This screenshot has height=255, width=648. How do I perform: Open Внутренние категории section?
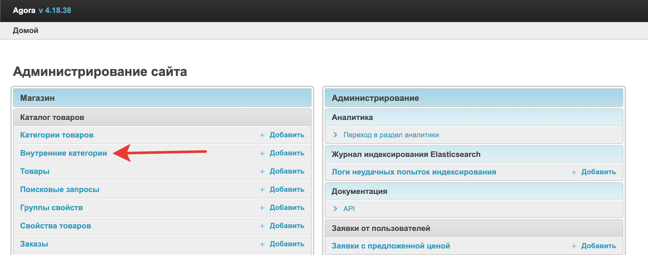pyautogui.click(x=64, y=153)
